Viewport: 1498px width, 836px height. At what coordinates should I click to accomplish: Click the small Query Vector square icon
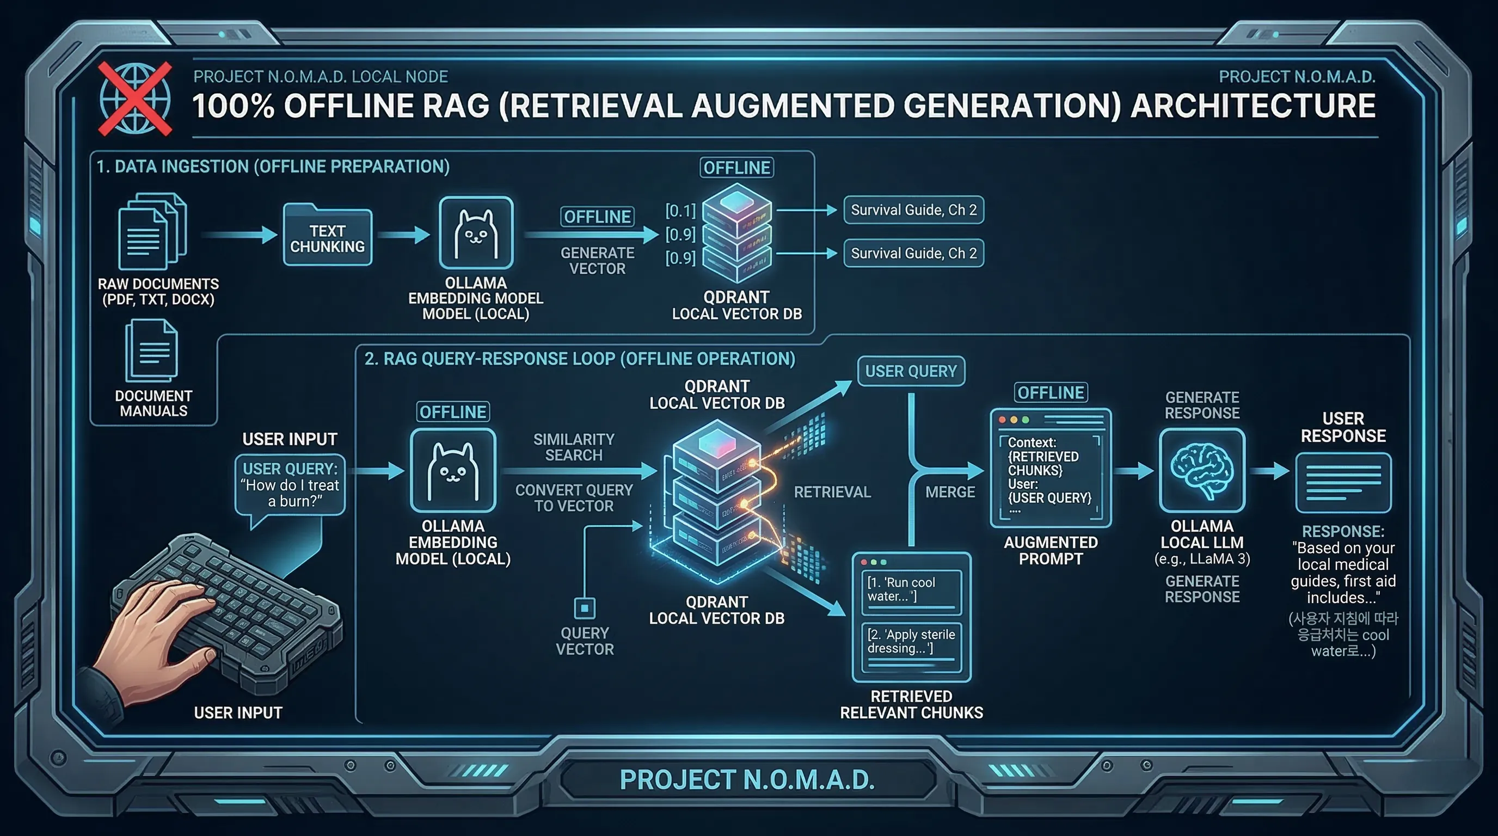point(585,608)
